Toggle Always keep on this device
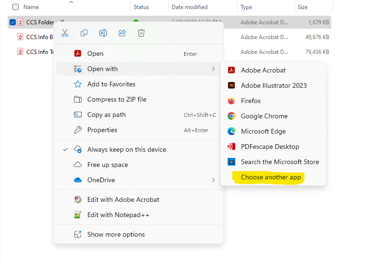Viewport: 378px width, 261px height. 126,149
